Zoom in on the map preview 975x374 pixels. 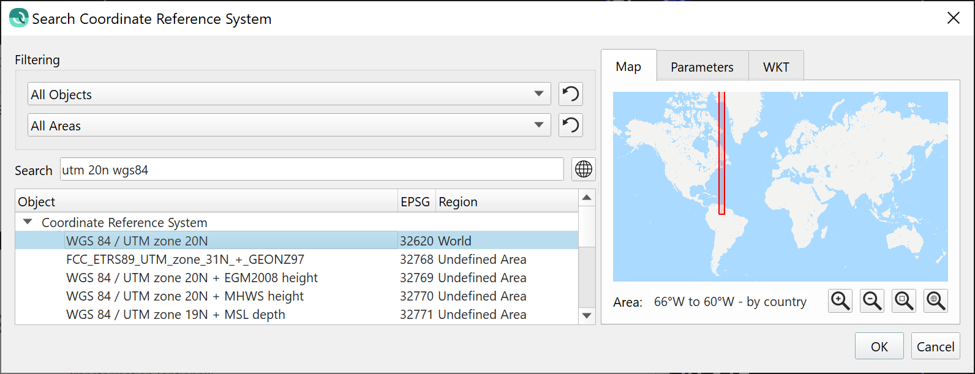click(x=840, y=301)
